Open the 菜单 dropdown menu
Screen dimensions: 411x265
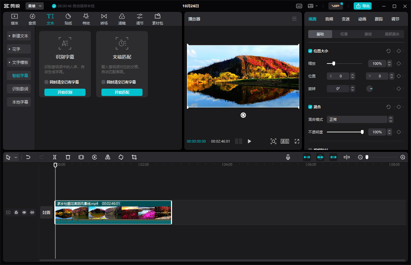[x=34, y=6]
